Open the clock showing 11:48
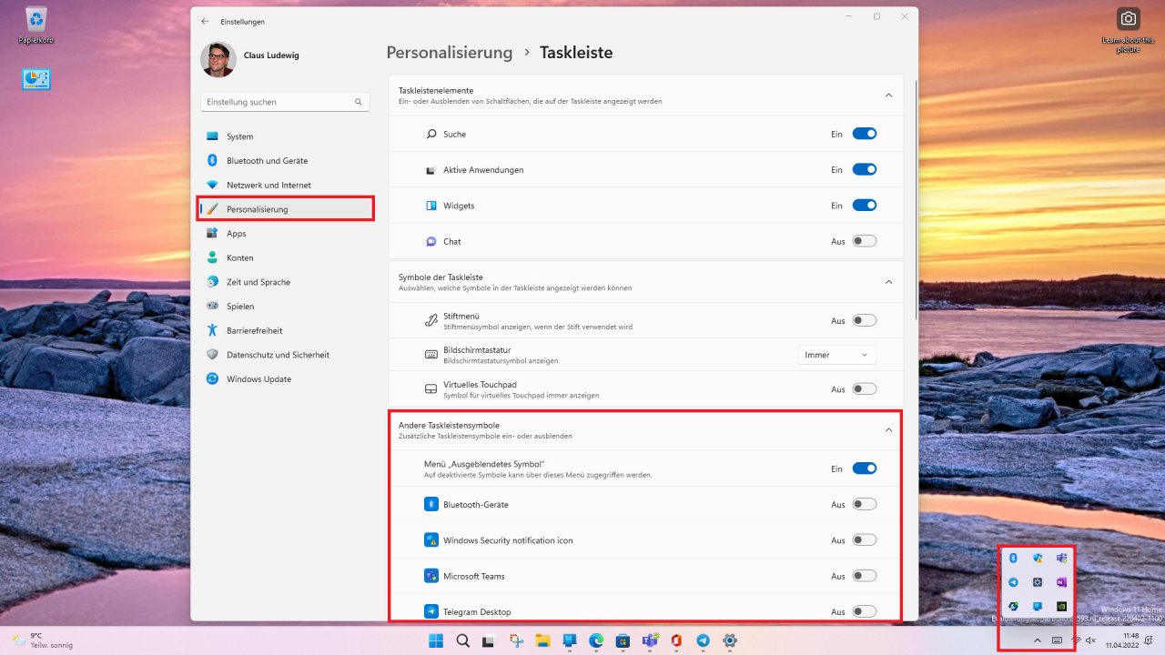 1122,640
